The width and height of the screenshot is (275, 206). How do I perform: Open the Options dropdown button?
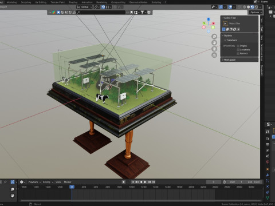pyautogui.click(x=256, y=13)
